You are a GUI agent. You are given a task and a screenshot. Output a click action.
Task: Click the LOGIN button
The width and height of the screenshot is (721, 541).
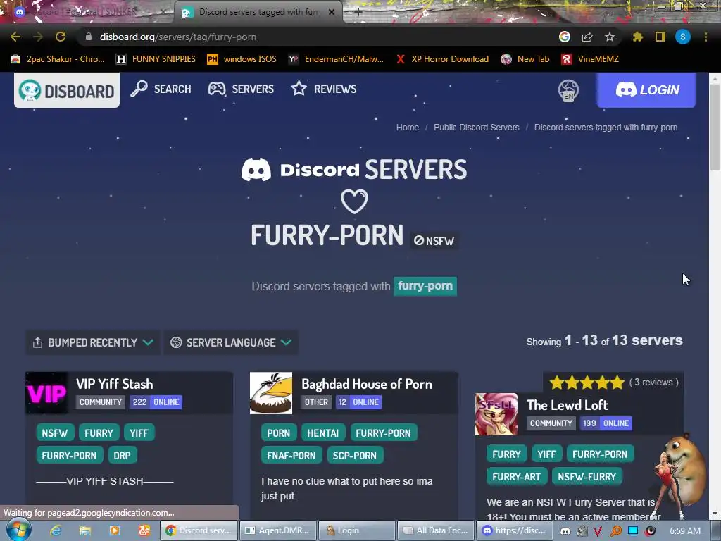646,89
